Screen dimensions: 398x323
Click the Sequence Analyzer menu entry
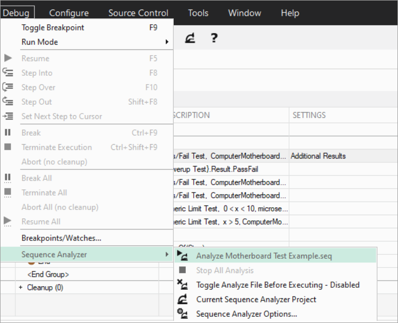pos(87,254)
